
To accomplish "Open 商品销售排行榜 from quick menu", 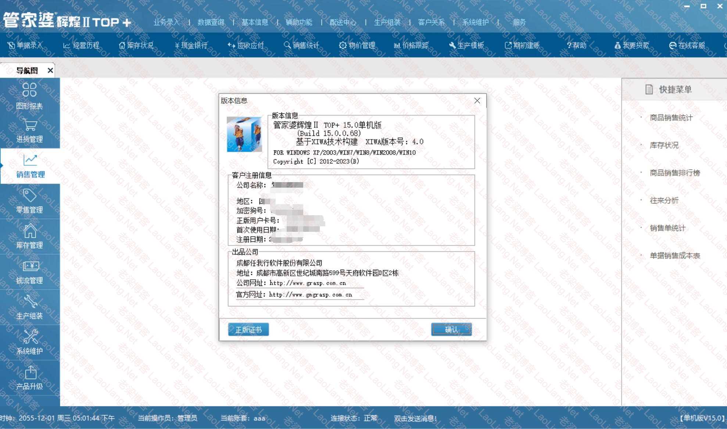I will (x=674, y=173).
